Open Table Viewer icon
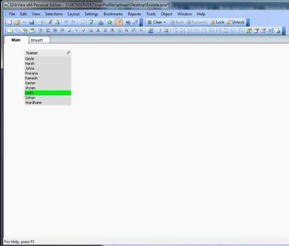 point(271,31)
